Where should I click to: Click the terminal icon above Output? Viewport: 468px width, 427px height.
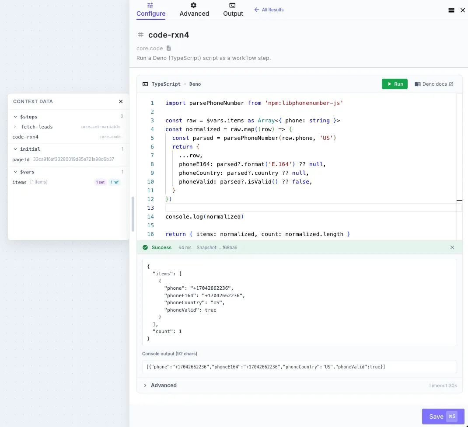coord(233,5)
